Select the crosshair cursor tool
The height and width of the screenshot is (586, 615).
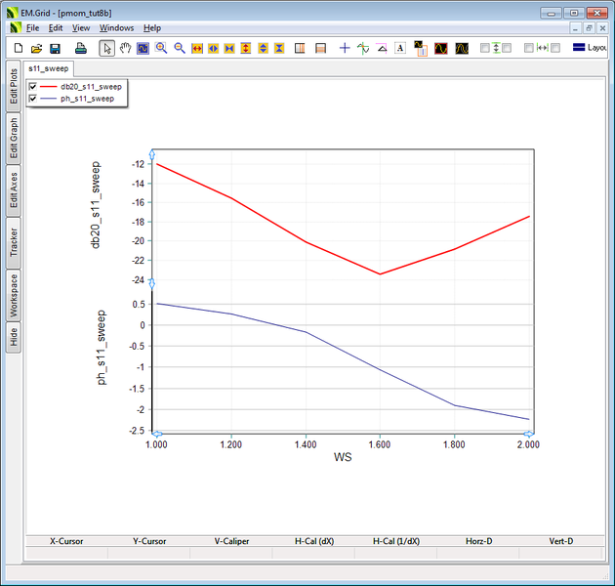[x=345, y=48]
